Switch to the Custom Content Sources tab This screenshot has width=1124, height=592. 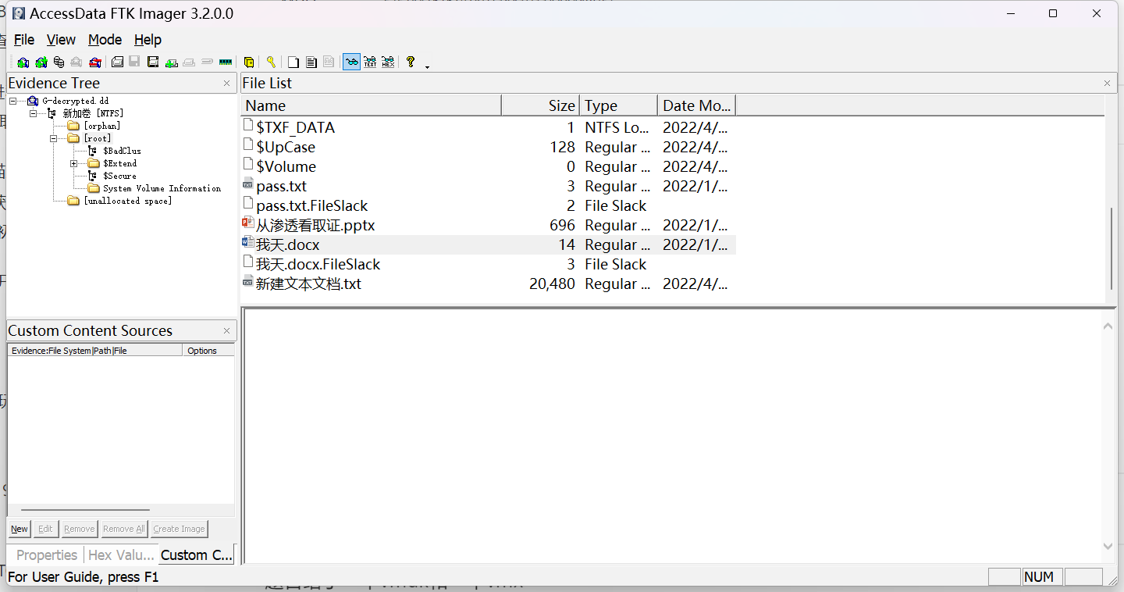pos(196,555)
